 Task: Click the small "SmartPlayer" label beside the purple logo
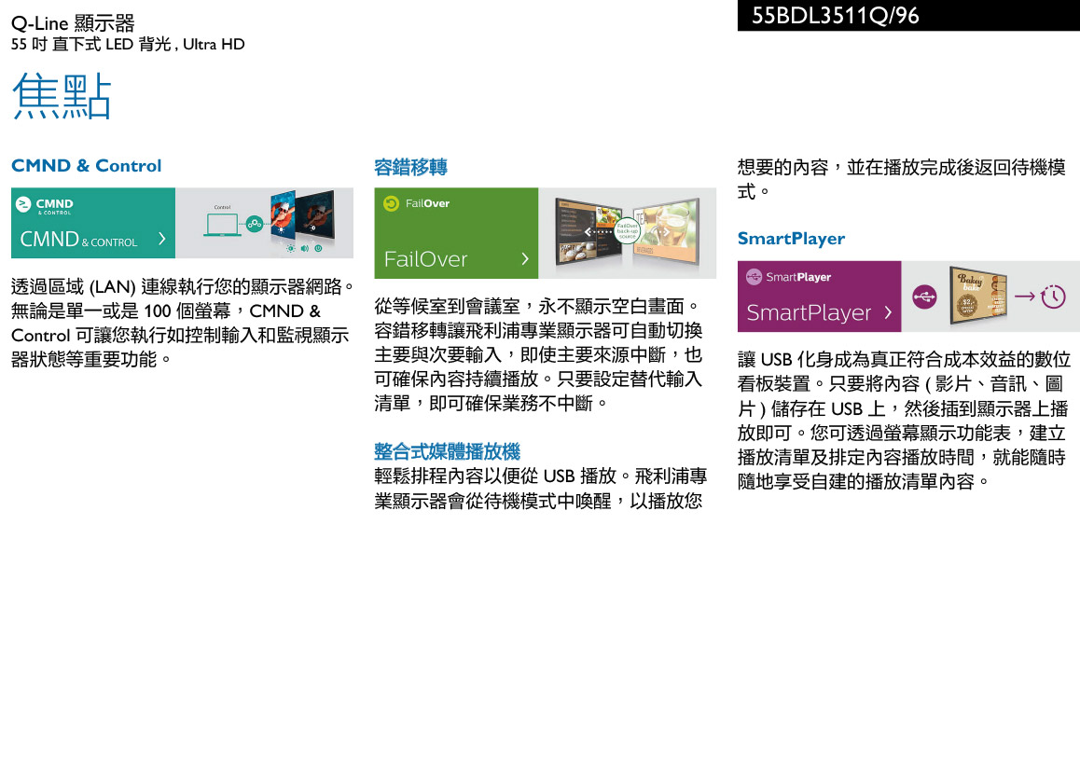point(798,277)
